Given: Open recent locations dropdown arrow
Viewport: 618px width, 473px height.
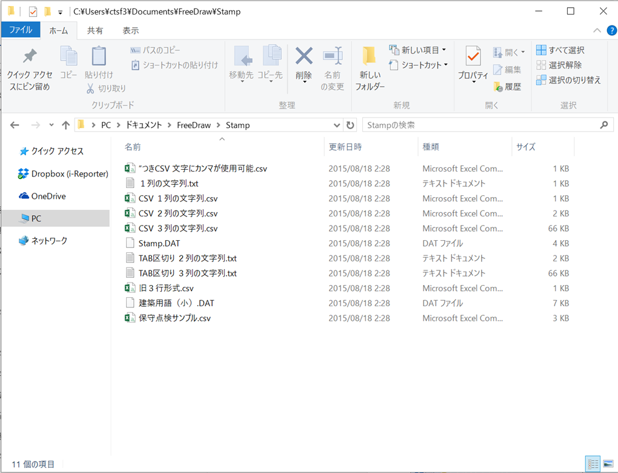Looking at the screenshot, I should pyautogui.click(x=51, y=126).
